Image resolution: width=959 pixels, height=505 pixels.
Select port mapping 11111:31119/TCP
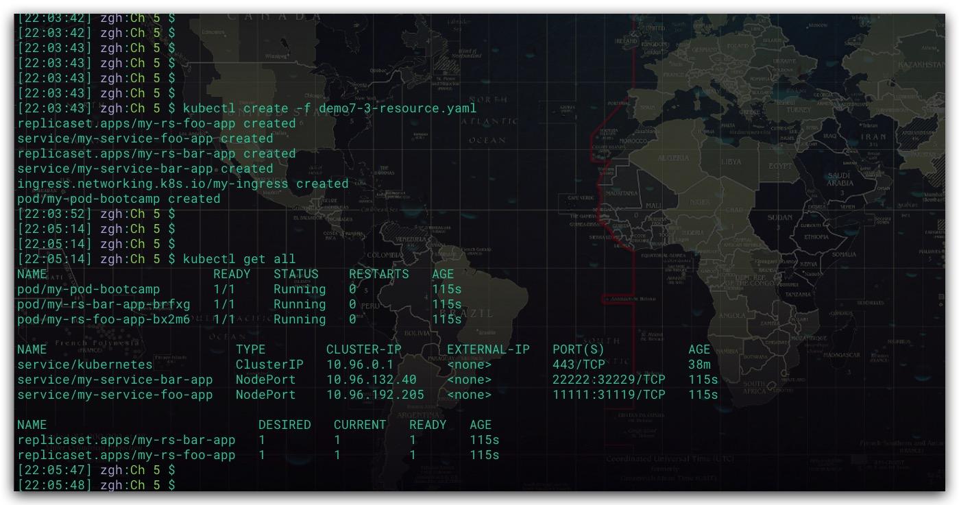point(609,395)
